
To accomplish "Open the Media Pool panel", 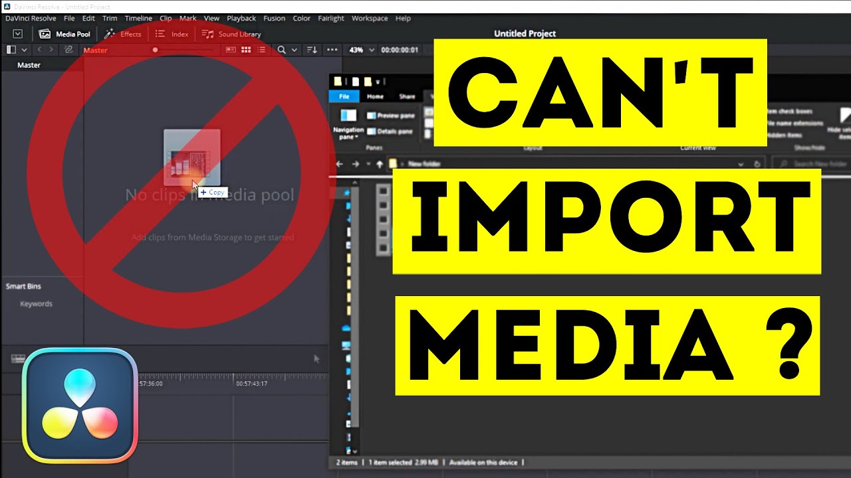I will tap(64, 34).
